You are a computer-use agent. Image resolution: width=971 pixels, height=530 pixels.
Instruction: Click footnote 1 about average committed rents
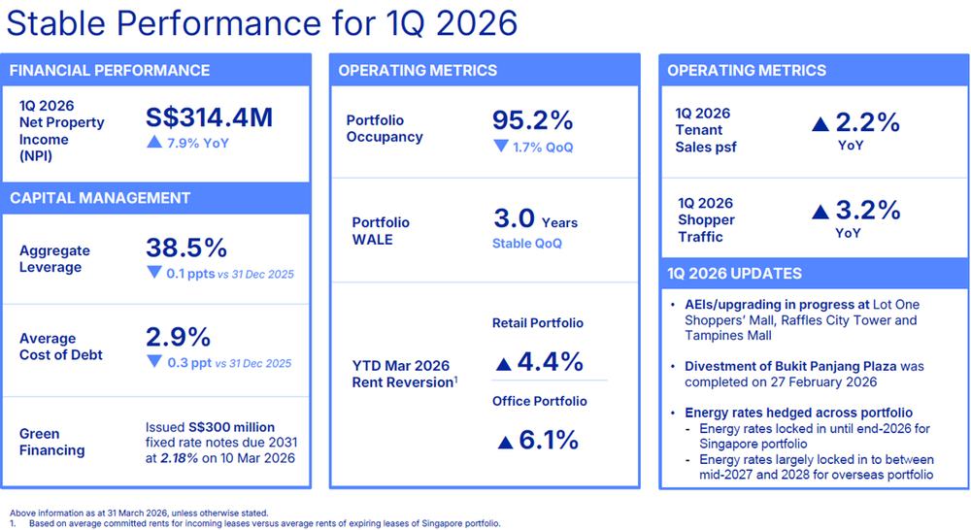click(254, 523)
